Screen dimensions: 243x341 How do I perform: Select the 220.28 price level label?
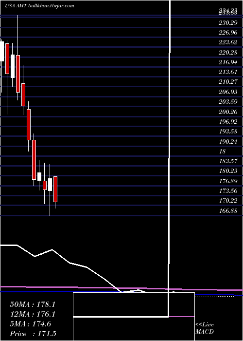228,53
